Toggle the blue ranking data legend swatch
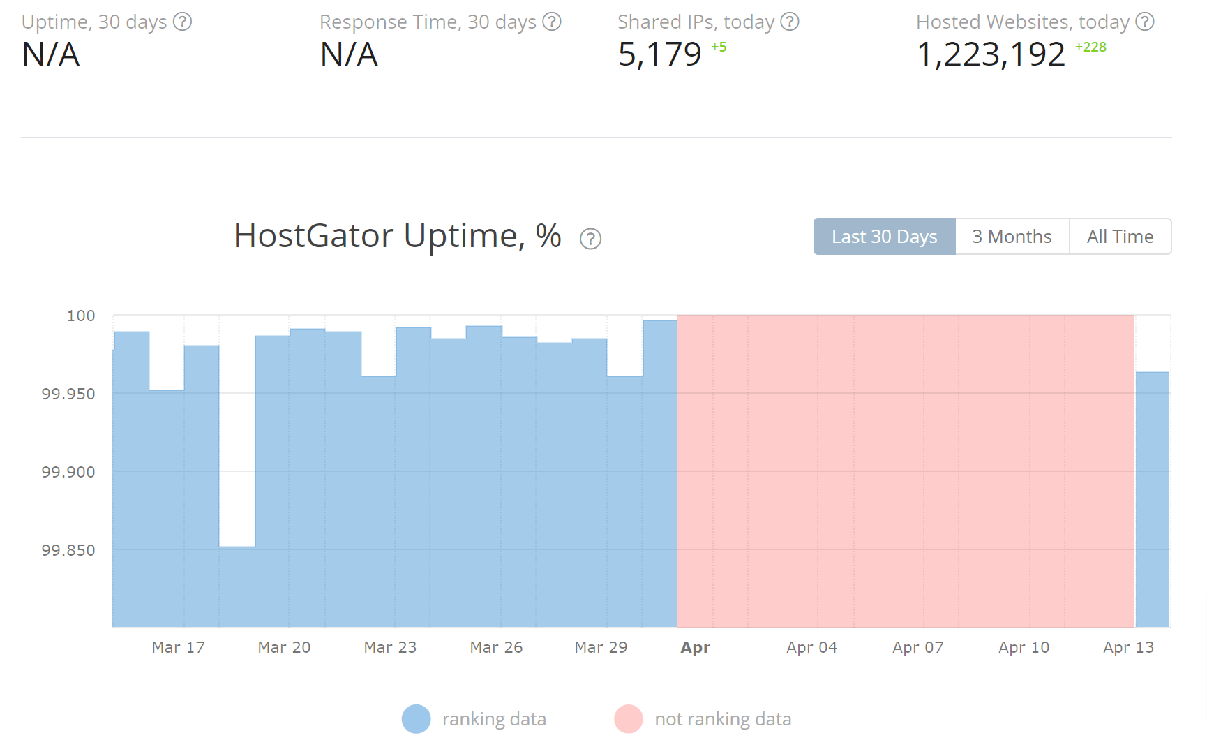 [x=417, y=719]
